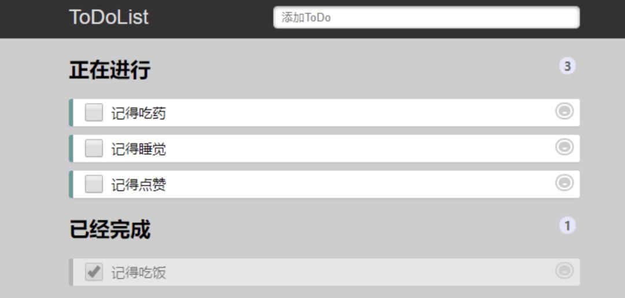The width and height of the screenshot is (625, 298).
Task: Uncheck the completed 记得吃饭 checkbox
Action: pyautogui.click(x=94, y=271)
